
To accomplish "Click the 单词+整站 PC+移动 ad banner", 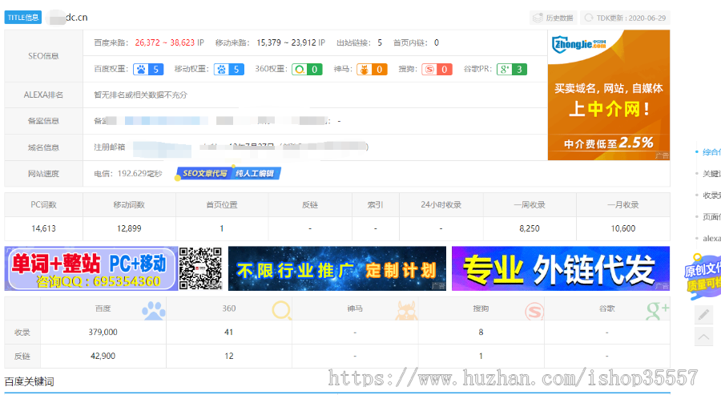I will point(91,268).
